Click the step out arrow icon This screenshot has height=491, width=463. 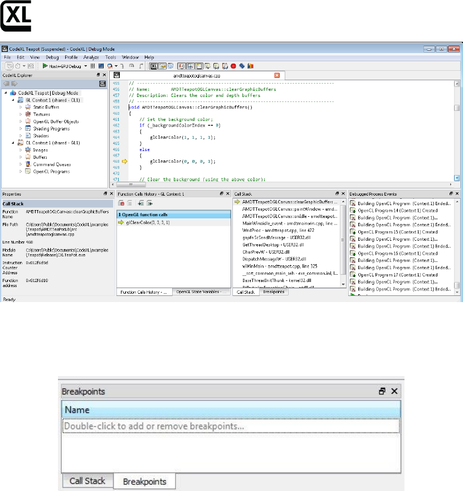click(x=141, y=66)
